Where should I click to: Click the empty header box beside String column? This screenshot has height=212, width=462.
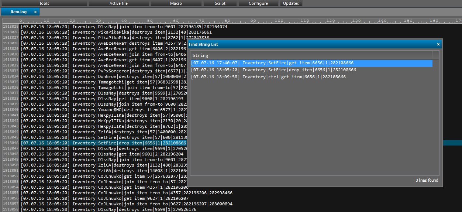[x=436, y=56]
